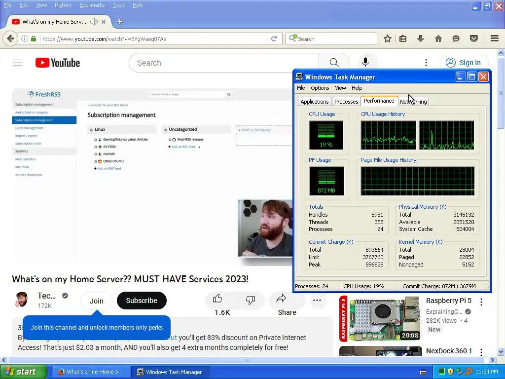Like the video with thumbs up
Viewport: 505px width, 379px height.
tap(217, 299)
